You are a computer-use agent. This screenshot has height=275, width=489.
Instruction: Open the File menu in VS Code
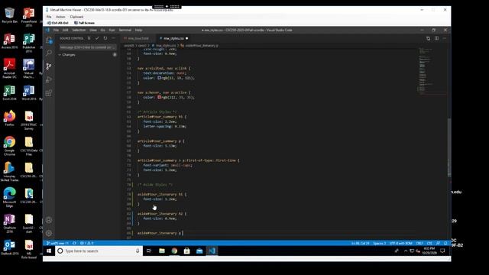56,31
